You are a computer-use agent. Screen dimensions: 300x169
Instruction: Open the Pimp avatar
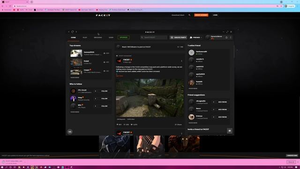click(73, 99)
